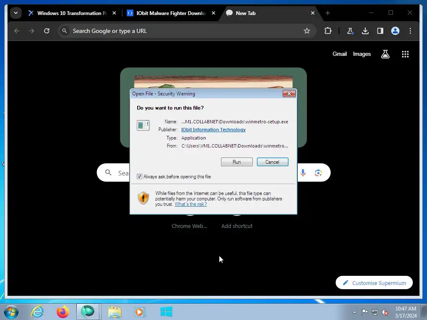Click the blue Windows logo taskbar icon
The height and width of the screenshot is (320, 427).
coord(166,312)
